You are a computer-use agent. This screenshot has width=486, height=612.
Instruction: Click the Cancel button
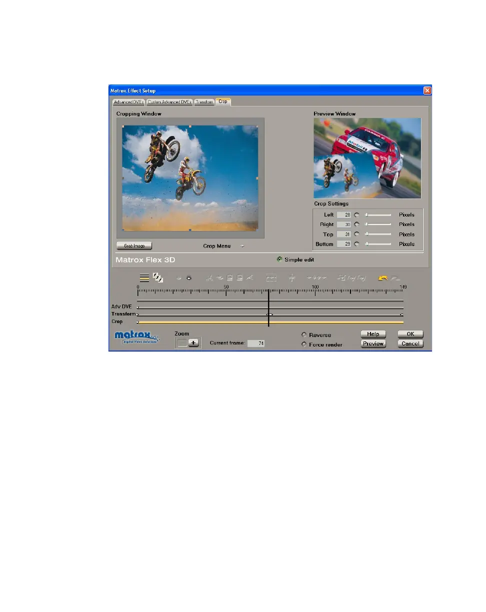(x=410, y=344)
